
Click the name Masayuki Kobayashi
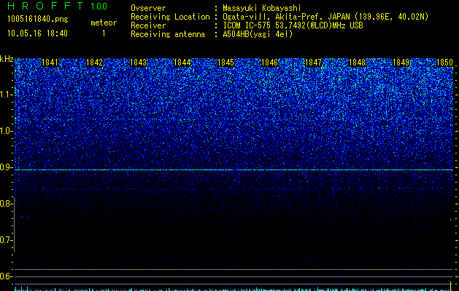[262, 8]
